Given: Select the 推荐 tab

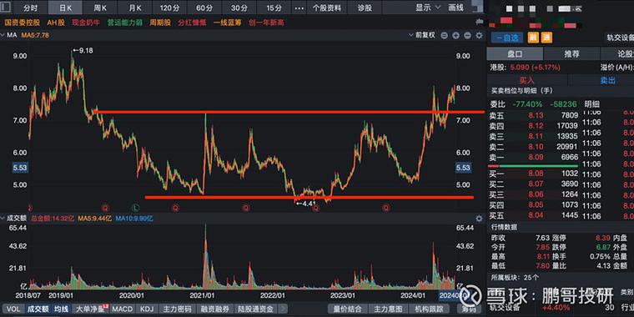Looking at the screenshot, I should (x=571, y=53).
